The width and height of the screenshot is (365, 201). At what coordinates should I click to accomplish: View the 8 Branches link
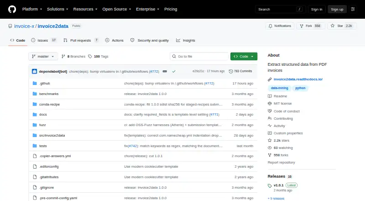[73, 57]
